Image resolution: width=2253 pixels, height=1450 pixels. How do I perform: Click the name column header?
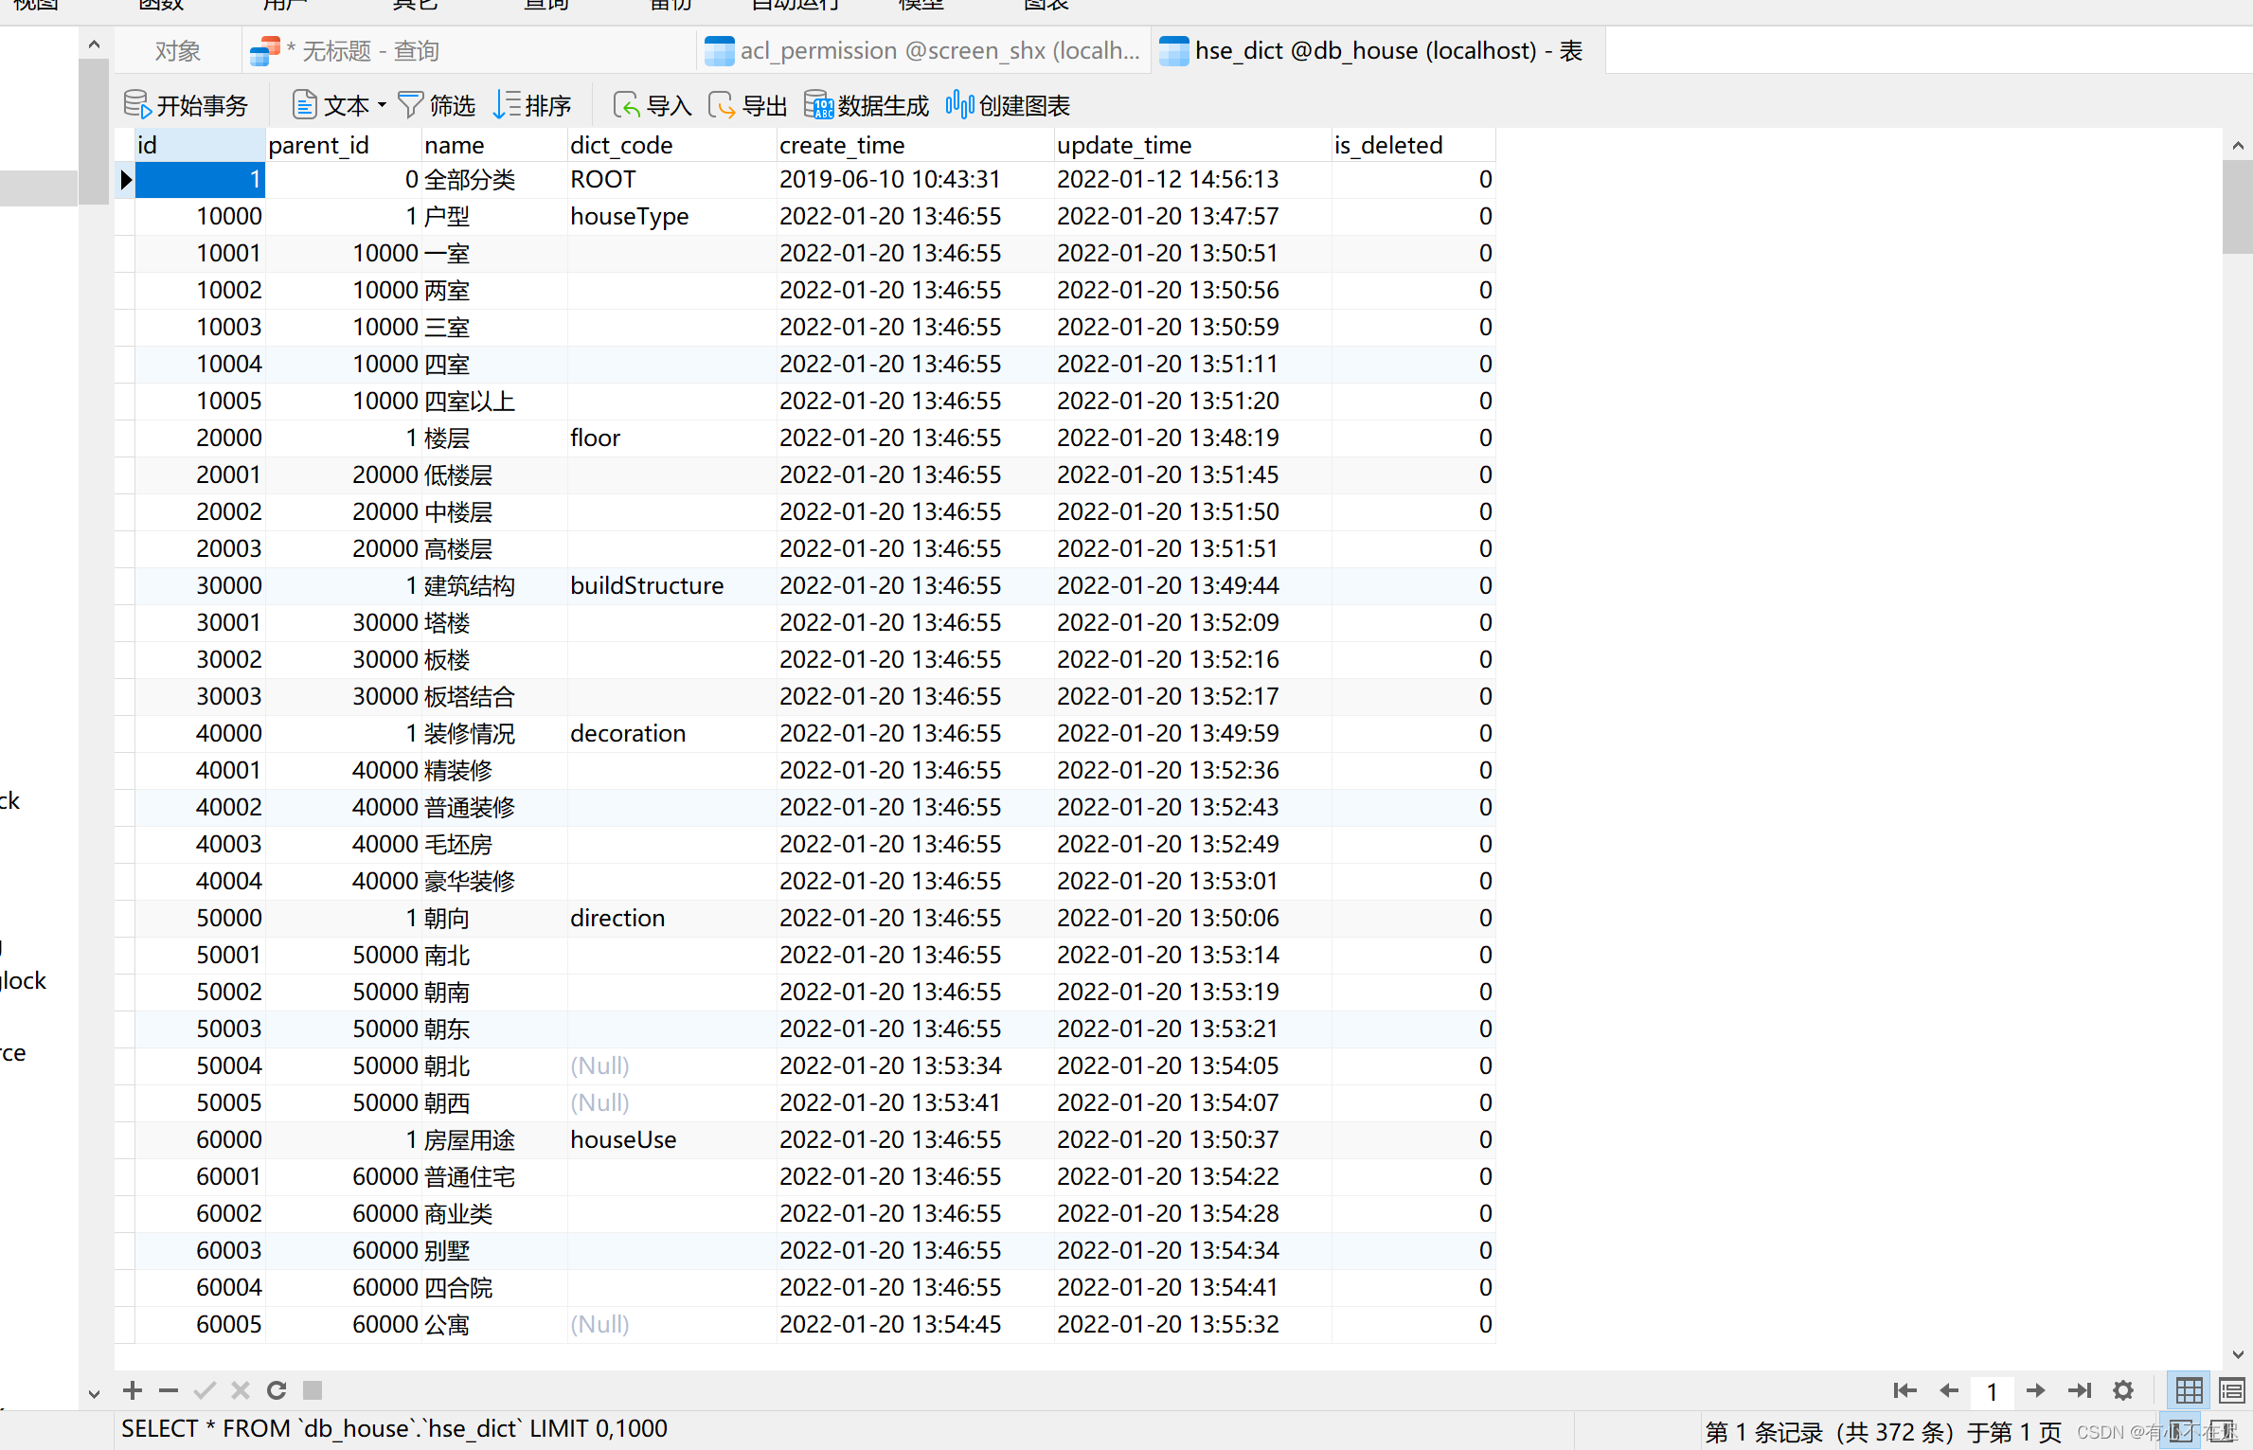tap(494, 144)
